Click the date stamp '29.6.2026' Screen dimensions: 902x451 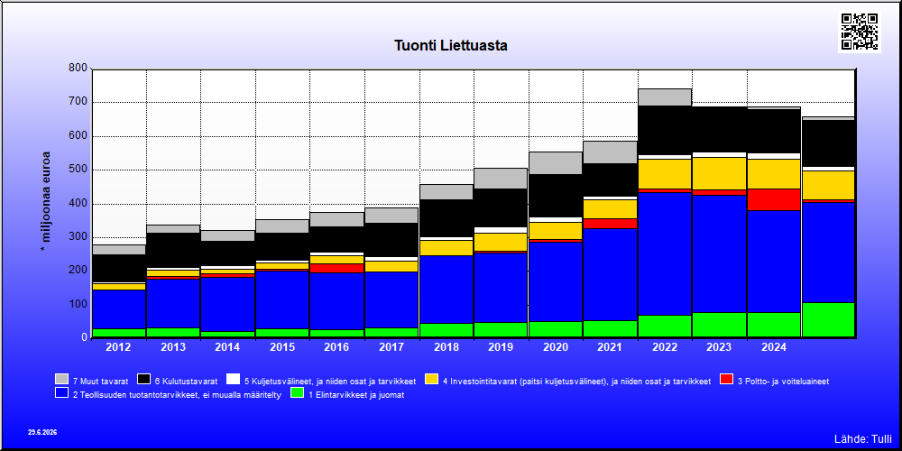pos(42,432)
